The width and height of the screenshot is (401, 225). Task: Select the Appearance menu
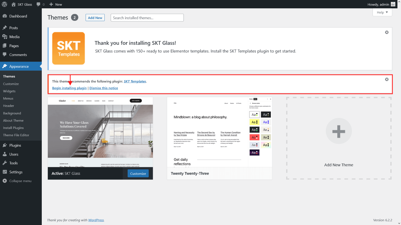coord(21,66)
